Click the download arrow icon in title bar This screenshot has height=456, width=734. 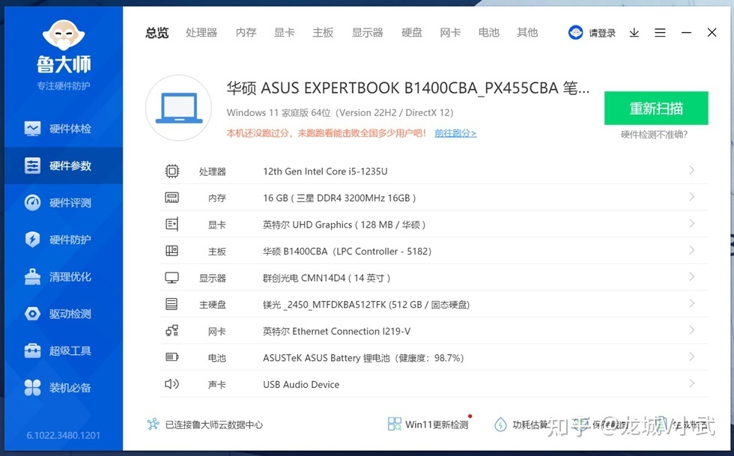634,33
